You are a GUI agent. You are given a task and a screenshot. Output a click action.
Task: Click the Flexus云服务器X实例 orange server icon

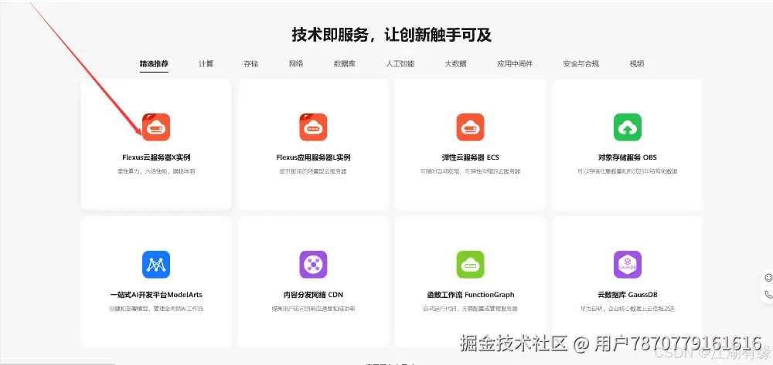pos(156,127)
